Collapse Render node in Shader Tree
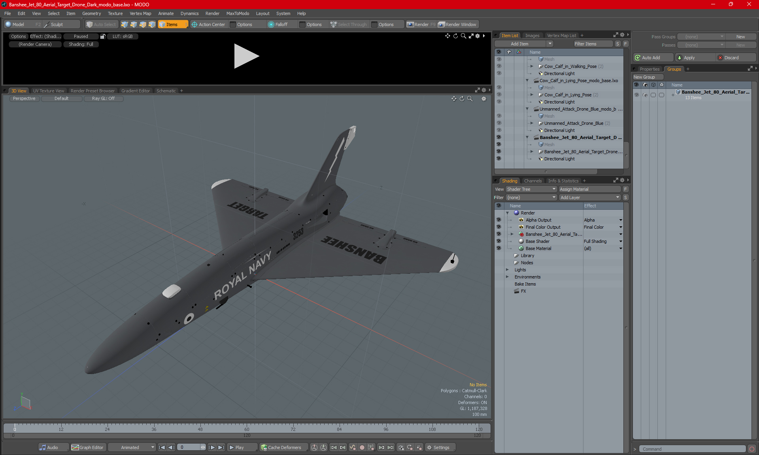This screenshot has width=759, height=455. pyautogui.click(x=507, y=213)
